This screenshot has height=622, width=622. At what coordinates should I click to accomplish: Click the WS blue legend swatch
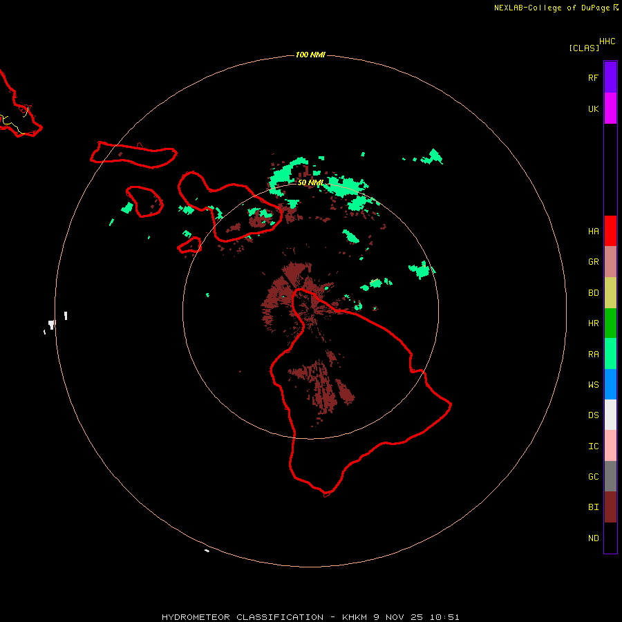tap(610, 384)
